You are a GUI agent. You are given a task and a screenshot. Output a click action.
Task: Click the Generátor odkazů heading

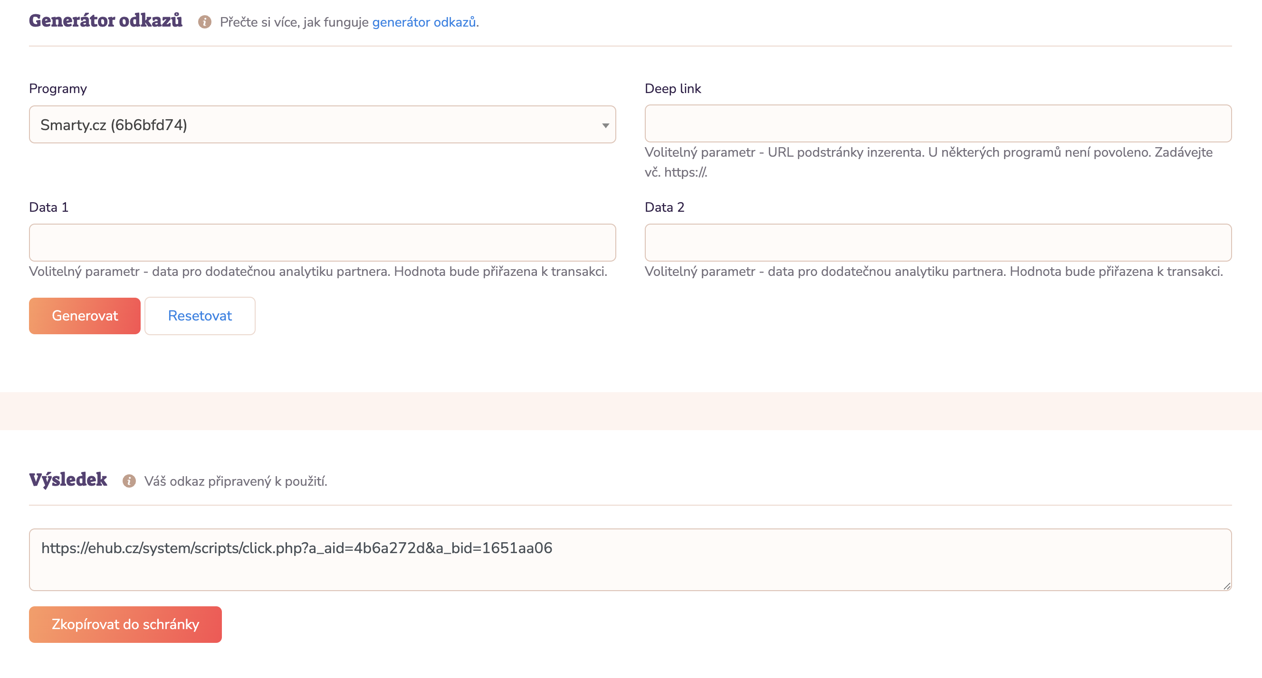(105, 20)
